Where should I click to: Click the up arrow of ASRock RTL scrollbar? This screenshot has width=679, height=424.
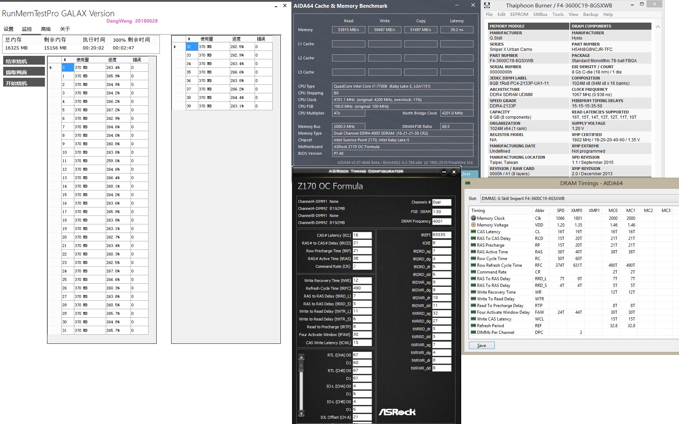pos(301,357)
